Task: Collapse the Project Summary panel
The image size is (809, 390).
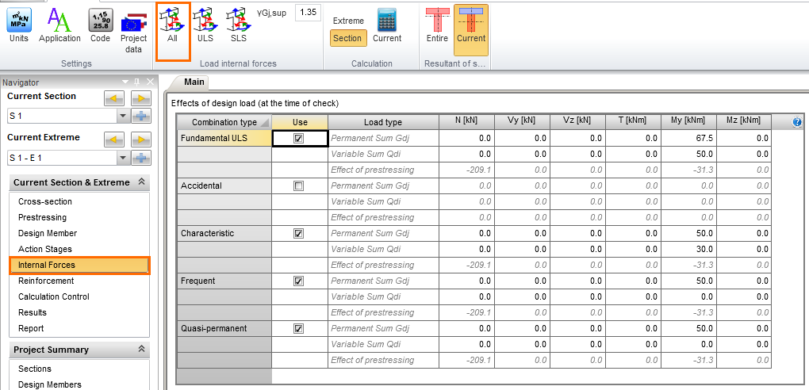Action: [x=141, y=350]
